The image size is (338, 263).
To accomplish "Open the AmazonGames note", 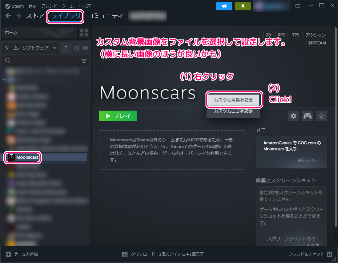I will (x=292, y=146).
